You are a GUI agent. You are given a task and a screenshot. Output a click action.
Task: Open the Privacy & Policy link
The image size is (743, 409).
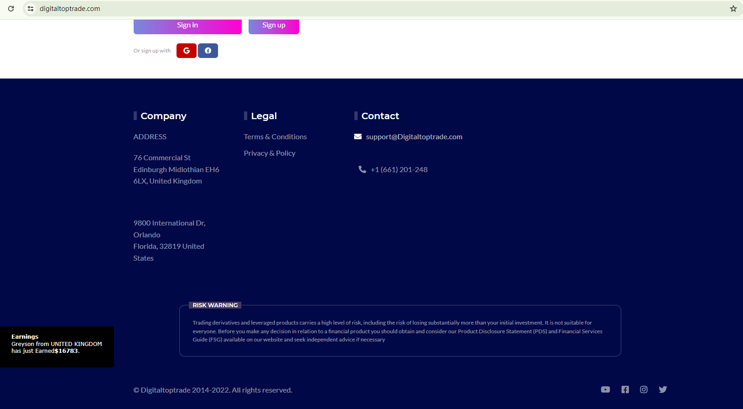270,153
